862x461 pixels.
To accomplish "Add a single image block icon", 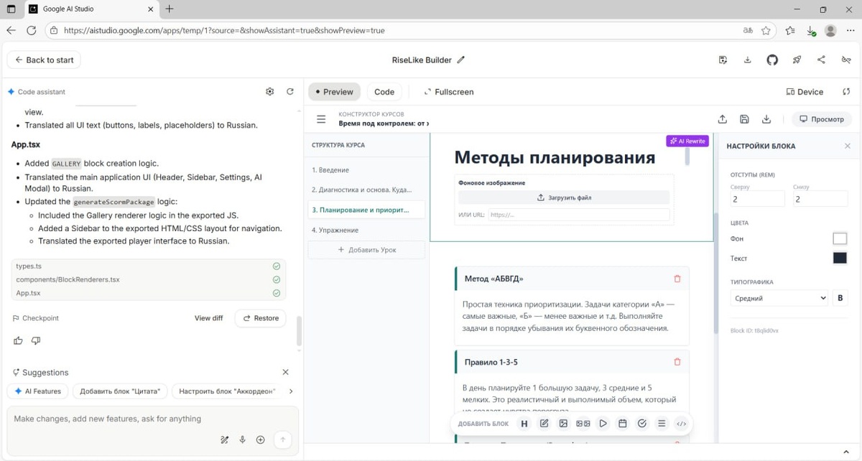I will (x=564, y=424).
